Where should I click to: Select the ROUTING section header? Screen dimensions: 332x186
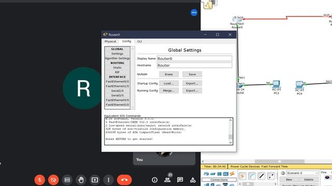(x=117, y=63)
